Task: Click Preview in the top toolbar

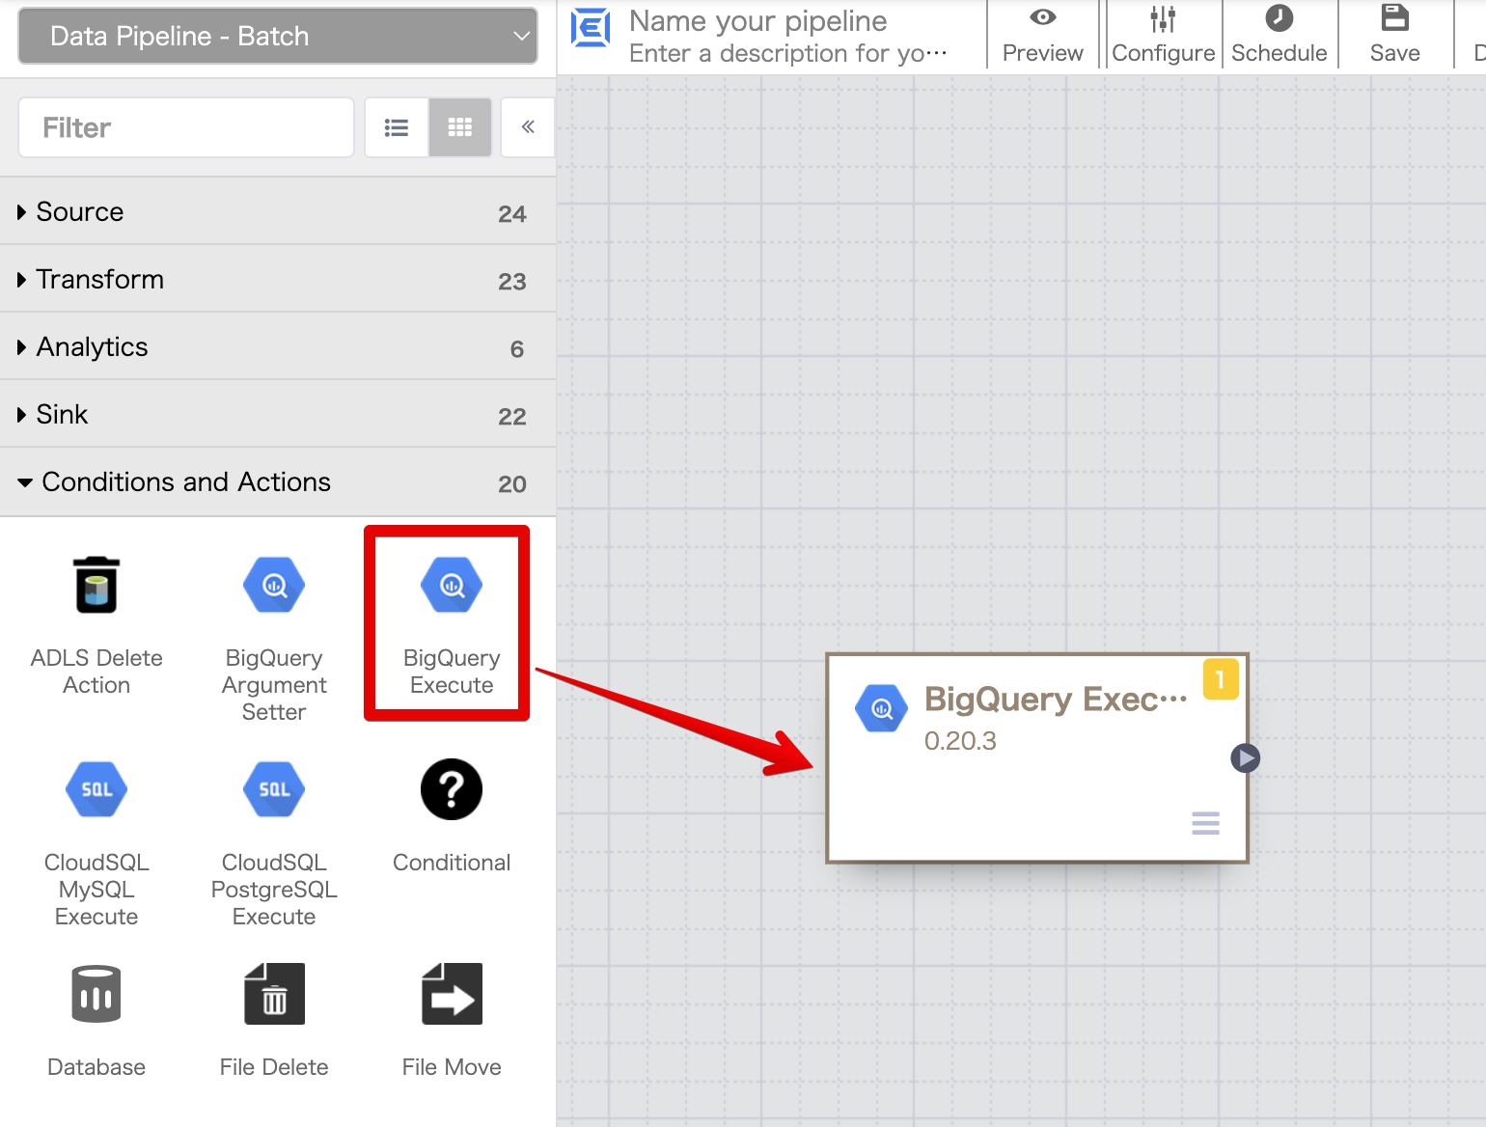Action: [1042, 35]
